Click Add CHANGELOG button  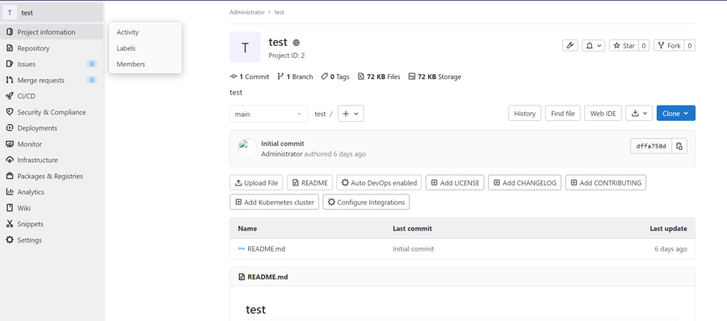coord(525,182)
